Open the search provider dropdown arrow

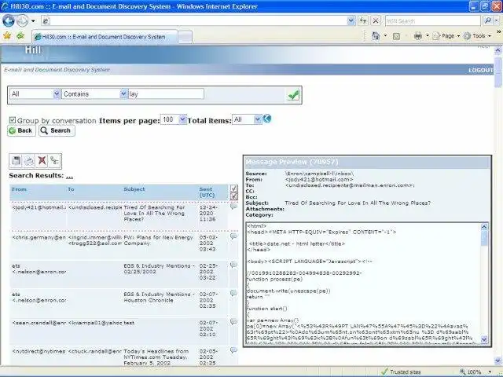click(497, 21)
